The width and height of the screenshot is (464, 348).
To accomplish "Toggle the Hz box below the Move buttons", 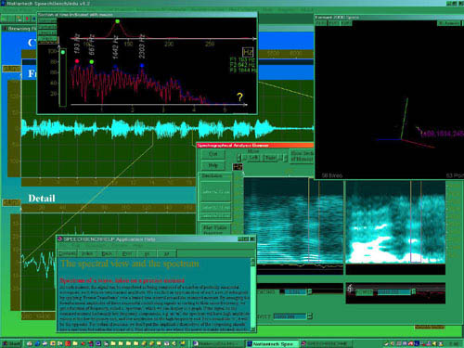I will point(238,167).
